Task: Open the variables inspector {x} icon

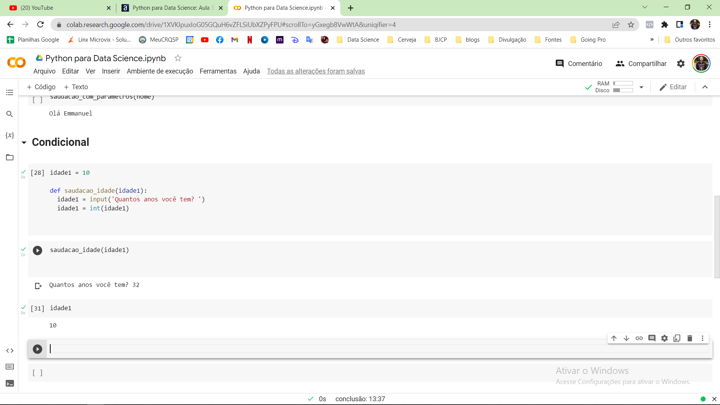Action: [10, 135]
